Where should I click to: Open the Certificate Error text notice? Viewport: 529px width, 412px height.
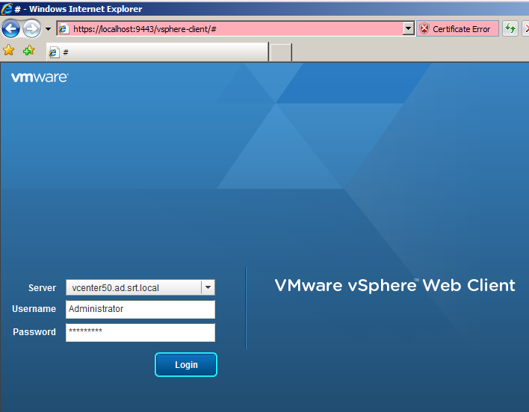click(461, 29)
